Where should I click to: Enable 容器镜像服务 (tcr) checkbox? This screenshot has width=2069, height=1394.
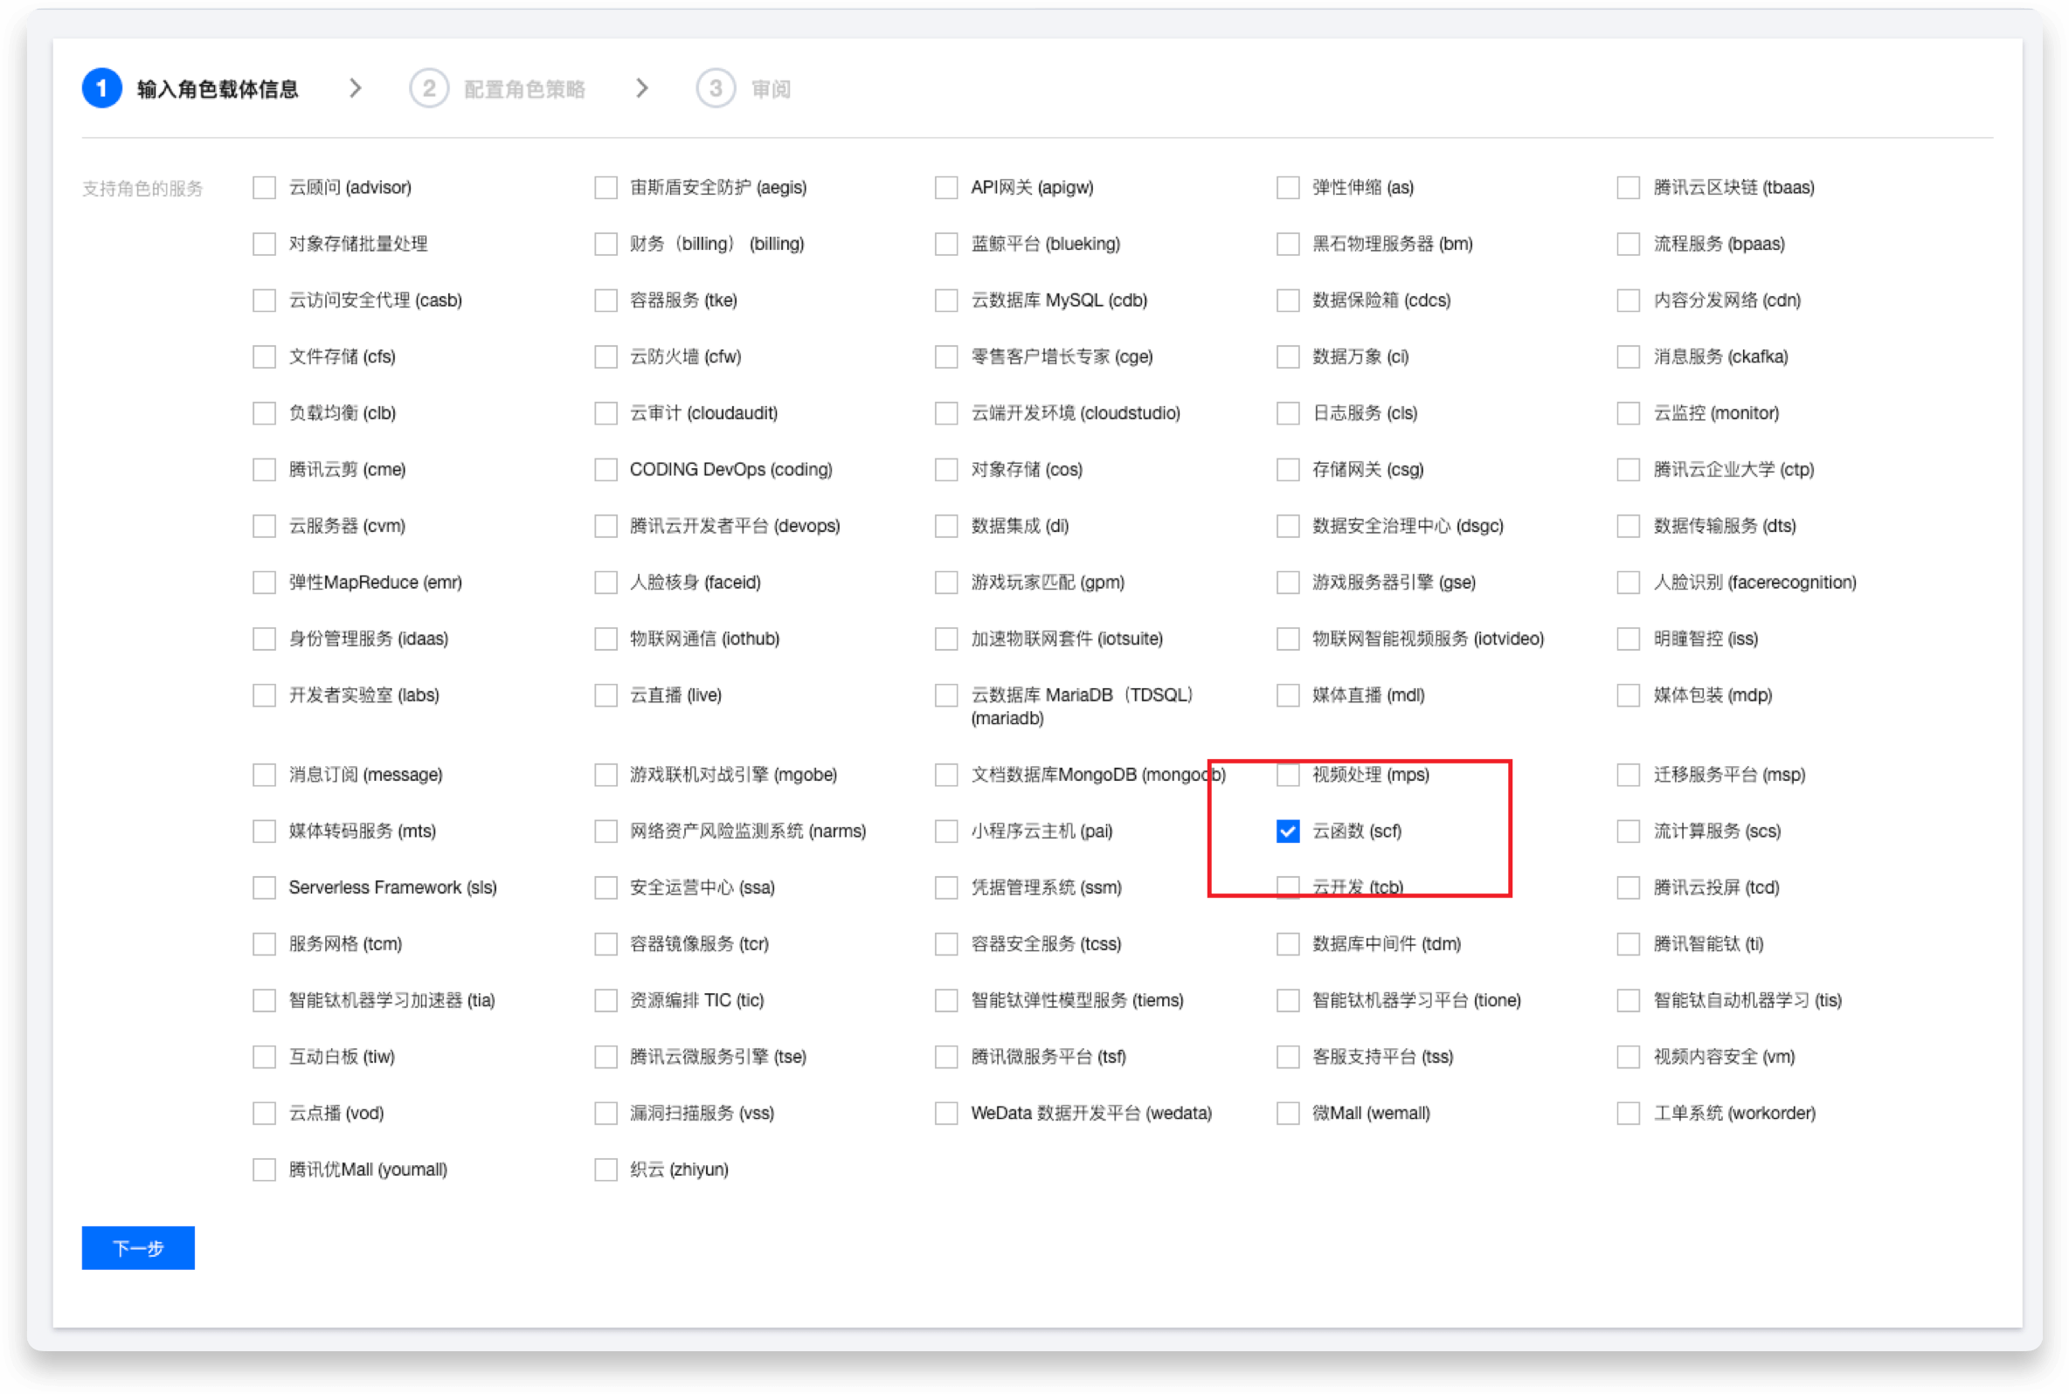(605, 943)
